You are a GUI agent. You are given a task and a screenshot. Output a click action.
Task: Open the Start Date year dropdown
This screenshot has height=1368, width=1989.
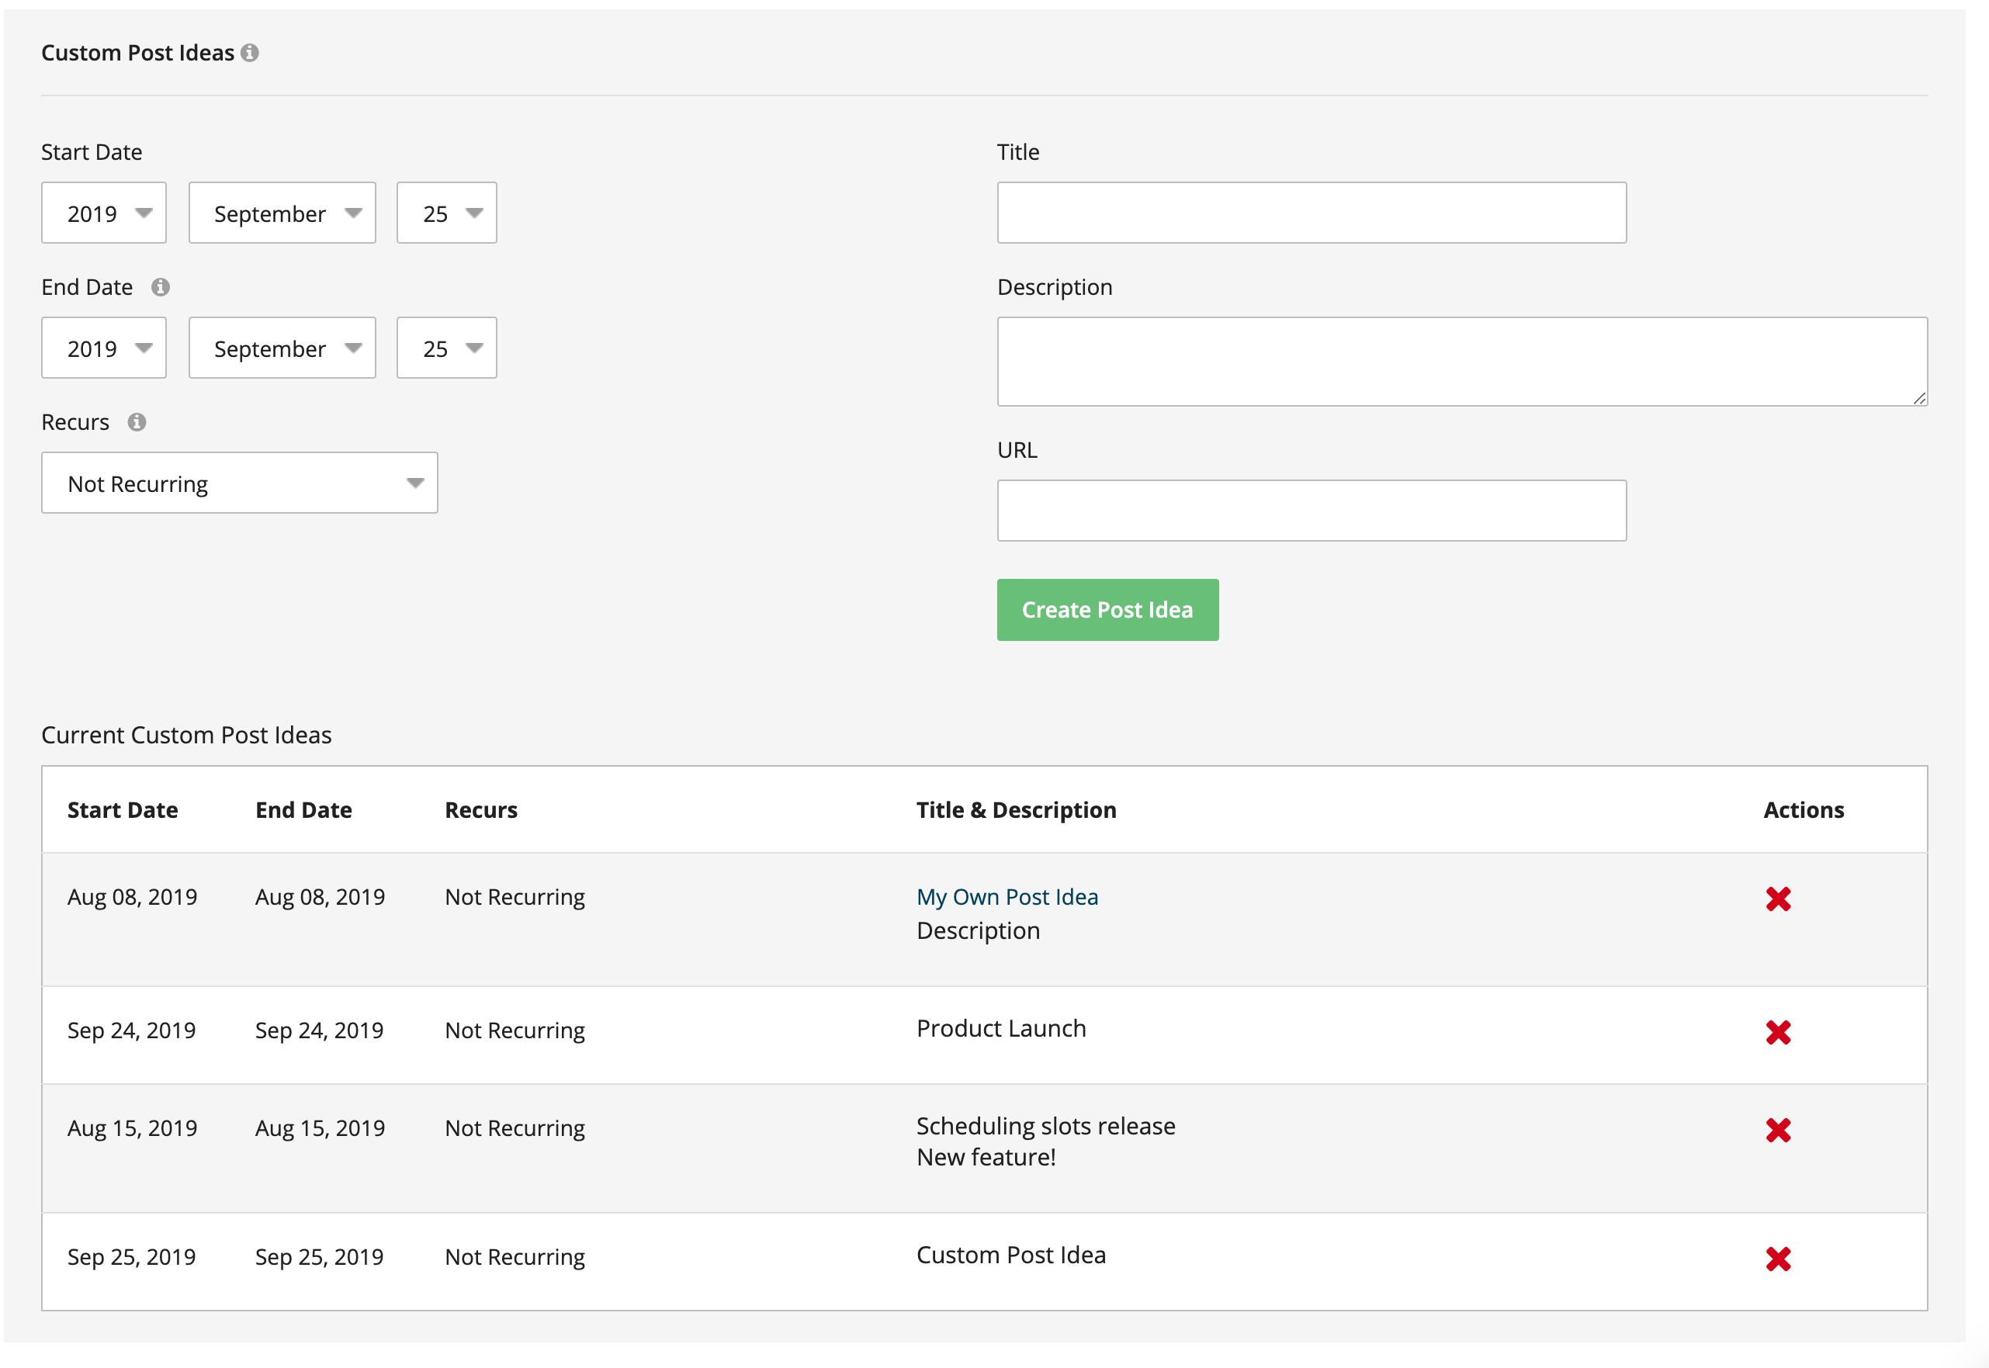(104, 213)
